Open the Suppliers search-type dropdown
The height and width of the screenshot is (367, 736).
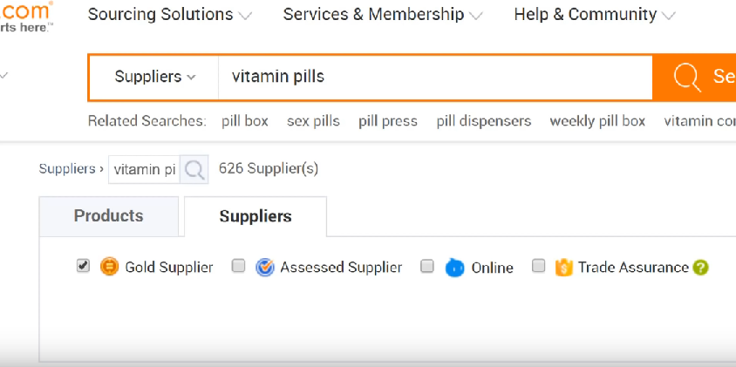[x=154, y=77]
